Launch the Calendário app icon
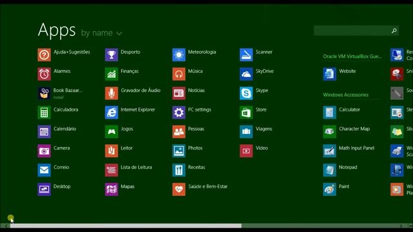 pyautogui.click(x=44, y=131)
